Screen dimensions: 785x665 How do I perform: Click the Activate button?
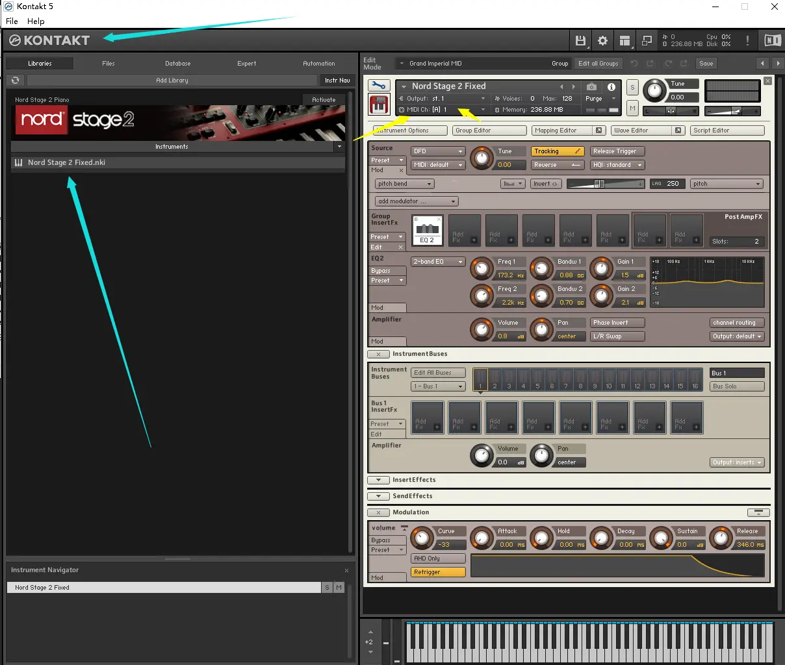tap(324, 99)
